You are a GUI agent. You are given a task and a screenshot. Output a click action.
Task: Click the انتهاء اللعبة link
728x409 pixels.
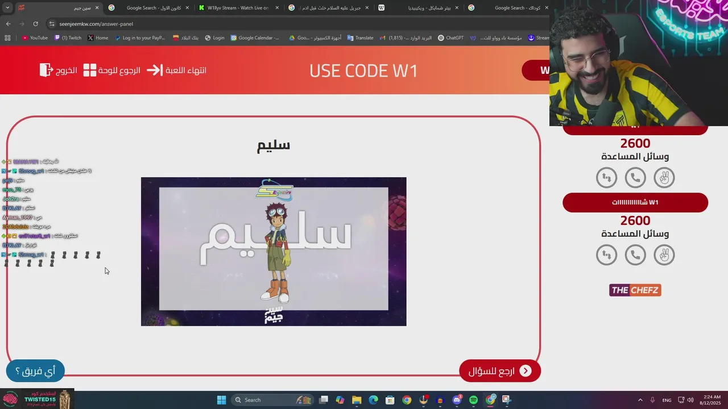tap(186, 70)
